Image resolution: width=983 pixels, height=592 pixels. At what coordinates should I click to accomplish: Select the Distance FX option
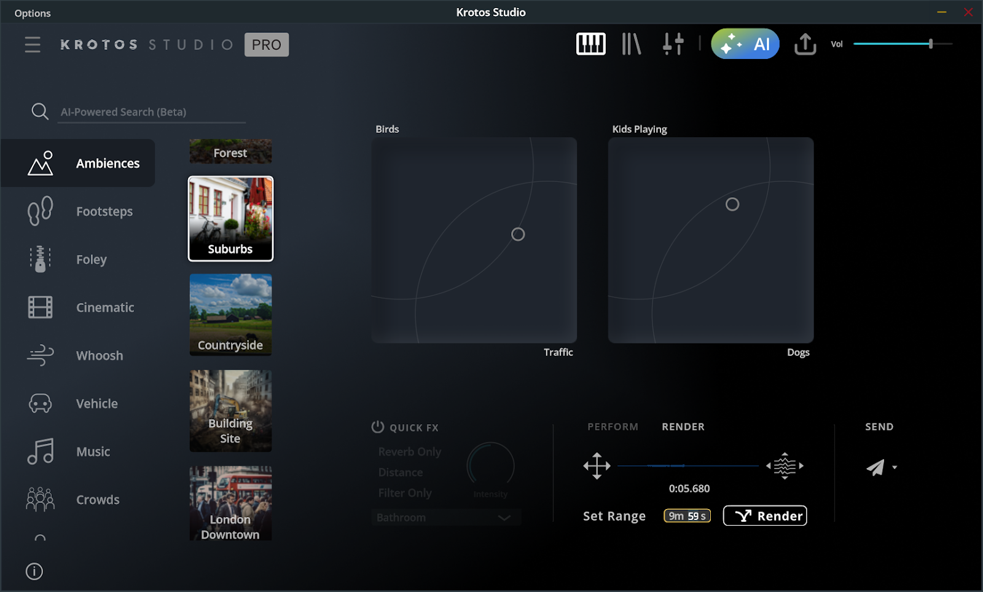[x=401, y=472]
